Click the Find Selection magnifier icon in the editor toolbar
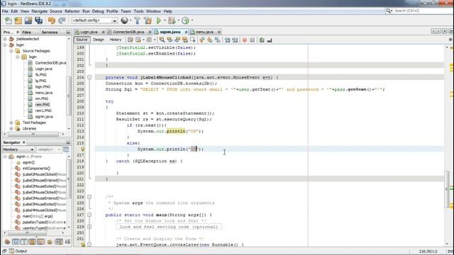This screenshot has height=255, width=454. (x=162, y=40)
